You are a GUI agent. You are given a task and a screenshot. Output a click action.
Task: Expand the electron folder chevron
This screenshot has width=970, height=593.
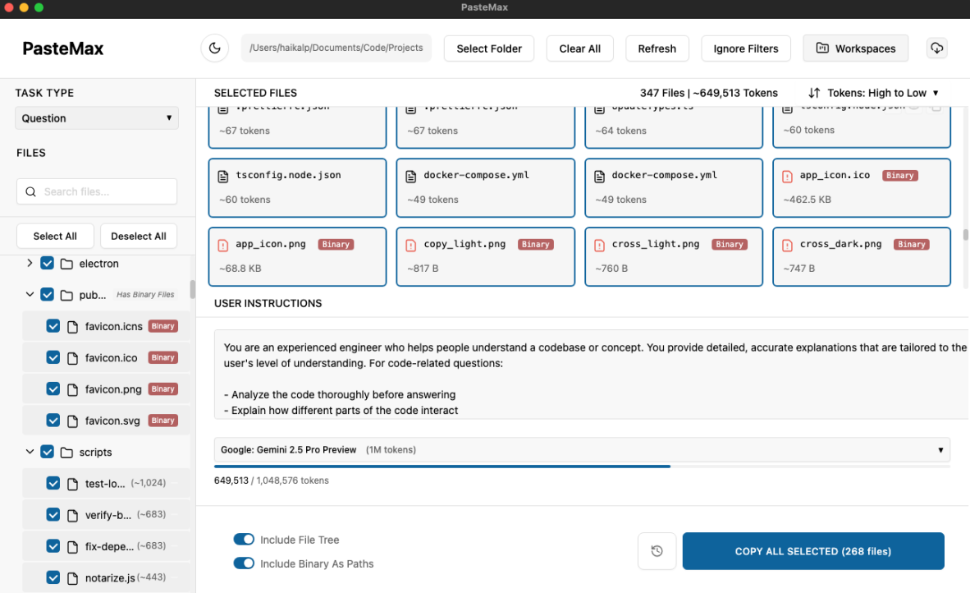(x=30, y=264)
